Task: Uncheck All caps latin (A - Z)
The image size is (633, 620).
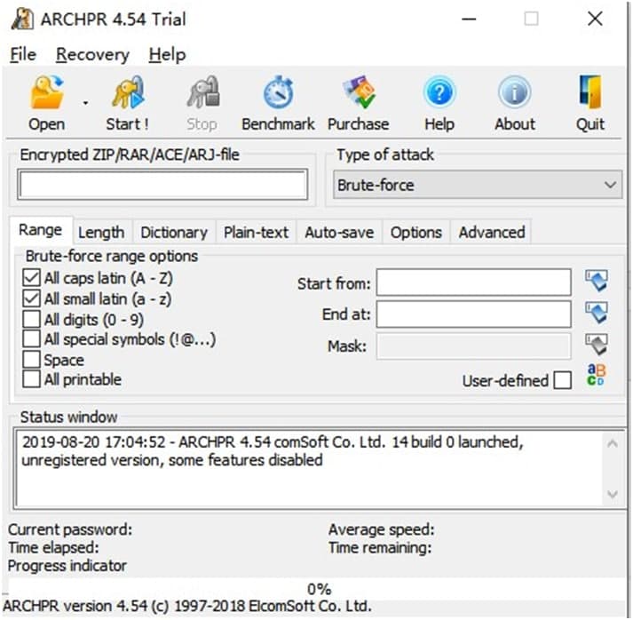Action: tap(31, 278)
